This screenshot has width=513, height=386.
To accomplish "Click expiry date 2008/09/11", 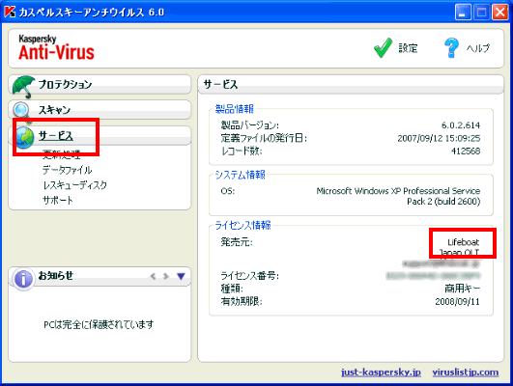I will click(x=457, y=301).
